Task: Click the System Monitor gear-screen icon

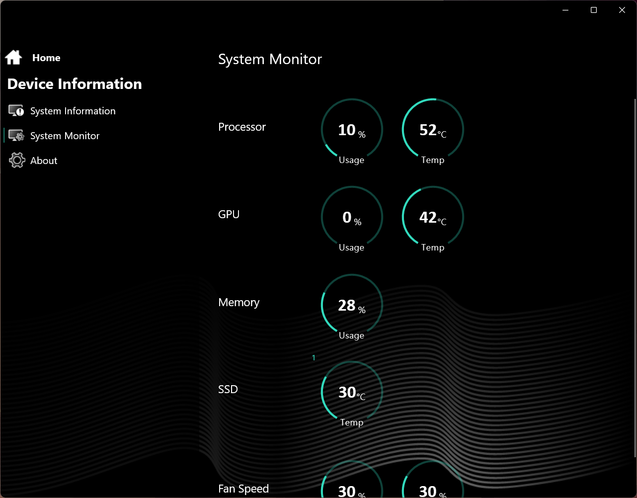Action: pyautogui.click(x=16, y=136)
